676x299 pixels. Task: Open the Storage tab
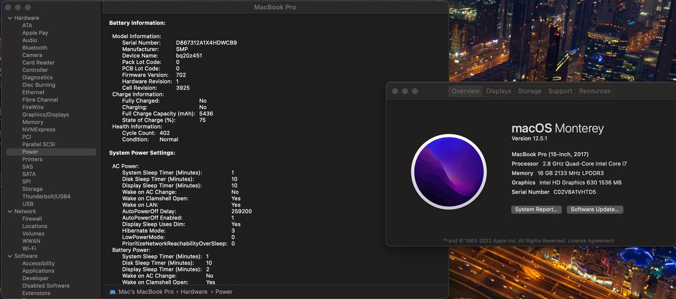(x=529, y=91)
